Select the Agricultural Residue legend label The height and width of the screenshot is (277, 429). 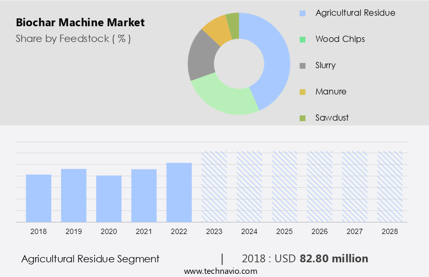click(355, 13)
